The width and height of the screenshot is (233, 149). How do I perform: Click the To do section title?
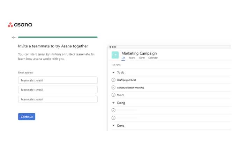(x=121, y=72)
